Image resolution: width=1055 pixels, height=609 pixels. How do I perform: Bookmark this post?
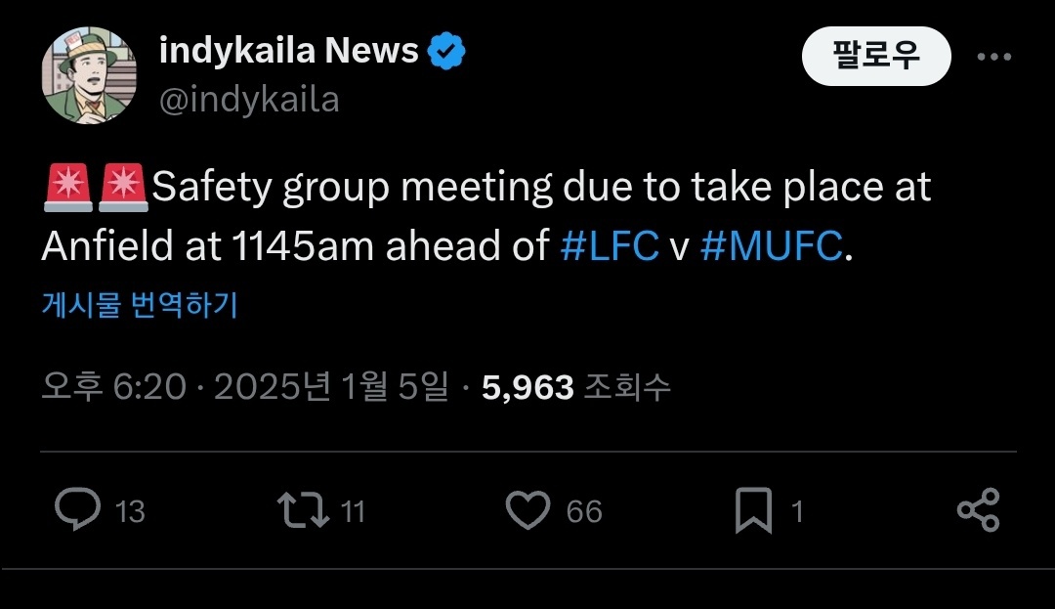pyautogui.click(x=753, y=510)
